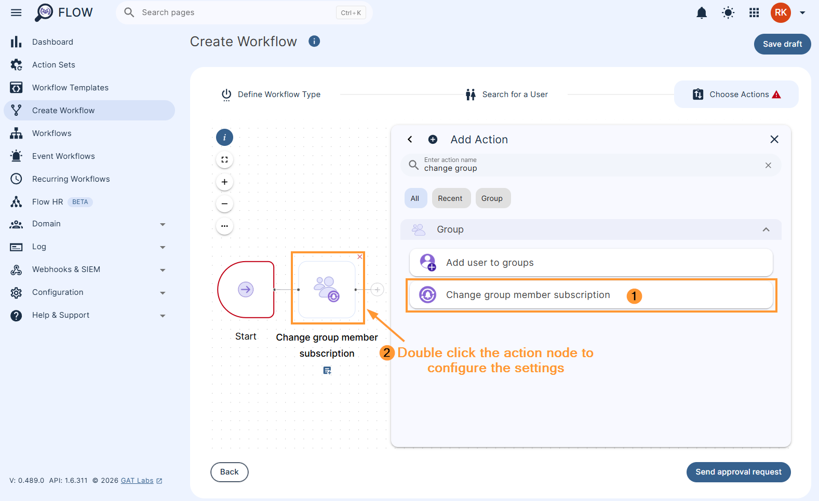This screenshot has width=819, height=501.
Task: Close the Add Action panel
Action: [x=774, y=139]
